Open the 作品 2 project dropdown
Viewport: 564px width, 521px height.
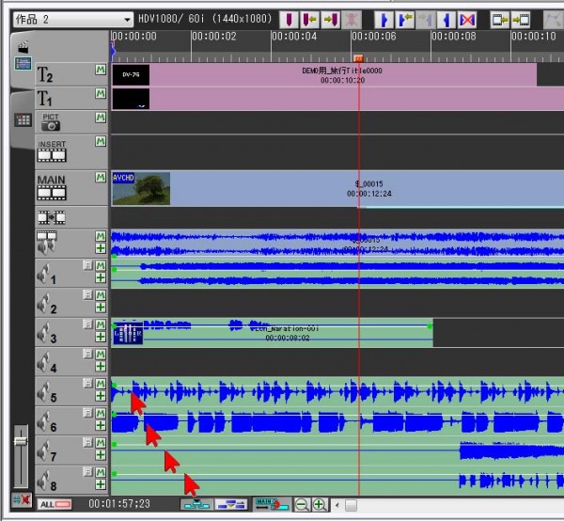point(73,20)
